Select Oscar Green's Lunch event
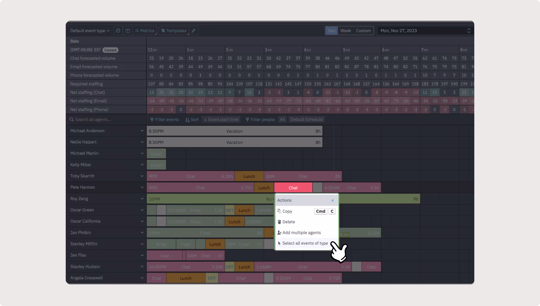Image resolution: width=540 pixels, height=306 pixels. 244,210
